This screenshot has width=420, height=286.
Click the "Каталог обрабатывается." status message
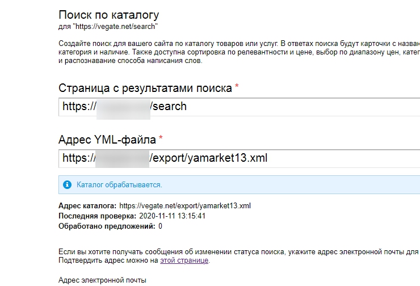[x=119, y=185]
